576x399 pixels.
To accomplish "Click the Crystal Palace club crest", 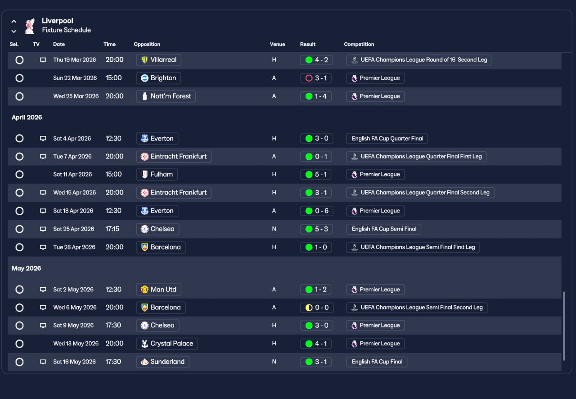I will point(144,344).
